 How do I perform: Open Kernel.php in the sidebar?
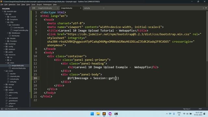(x=16, y=36)
